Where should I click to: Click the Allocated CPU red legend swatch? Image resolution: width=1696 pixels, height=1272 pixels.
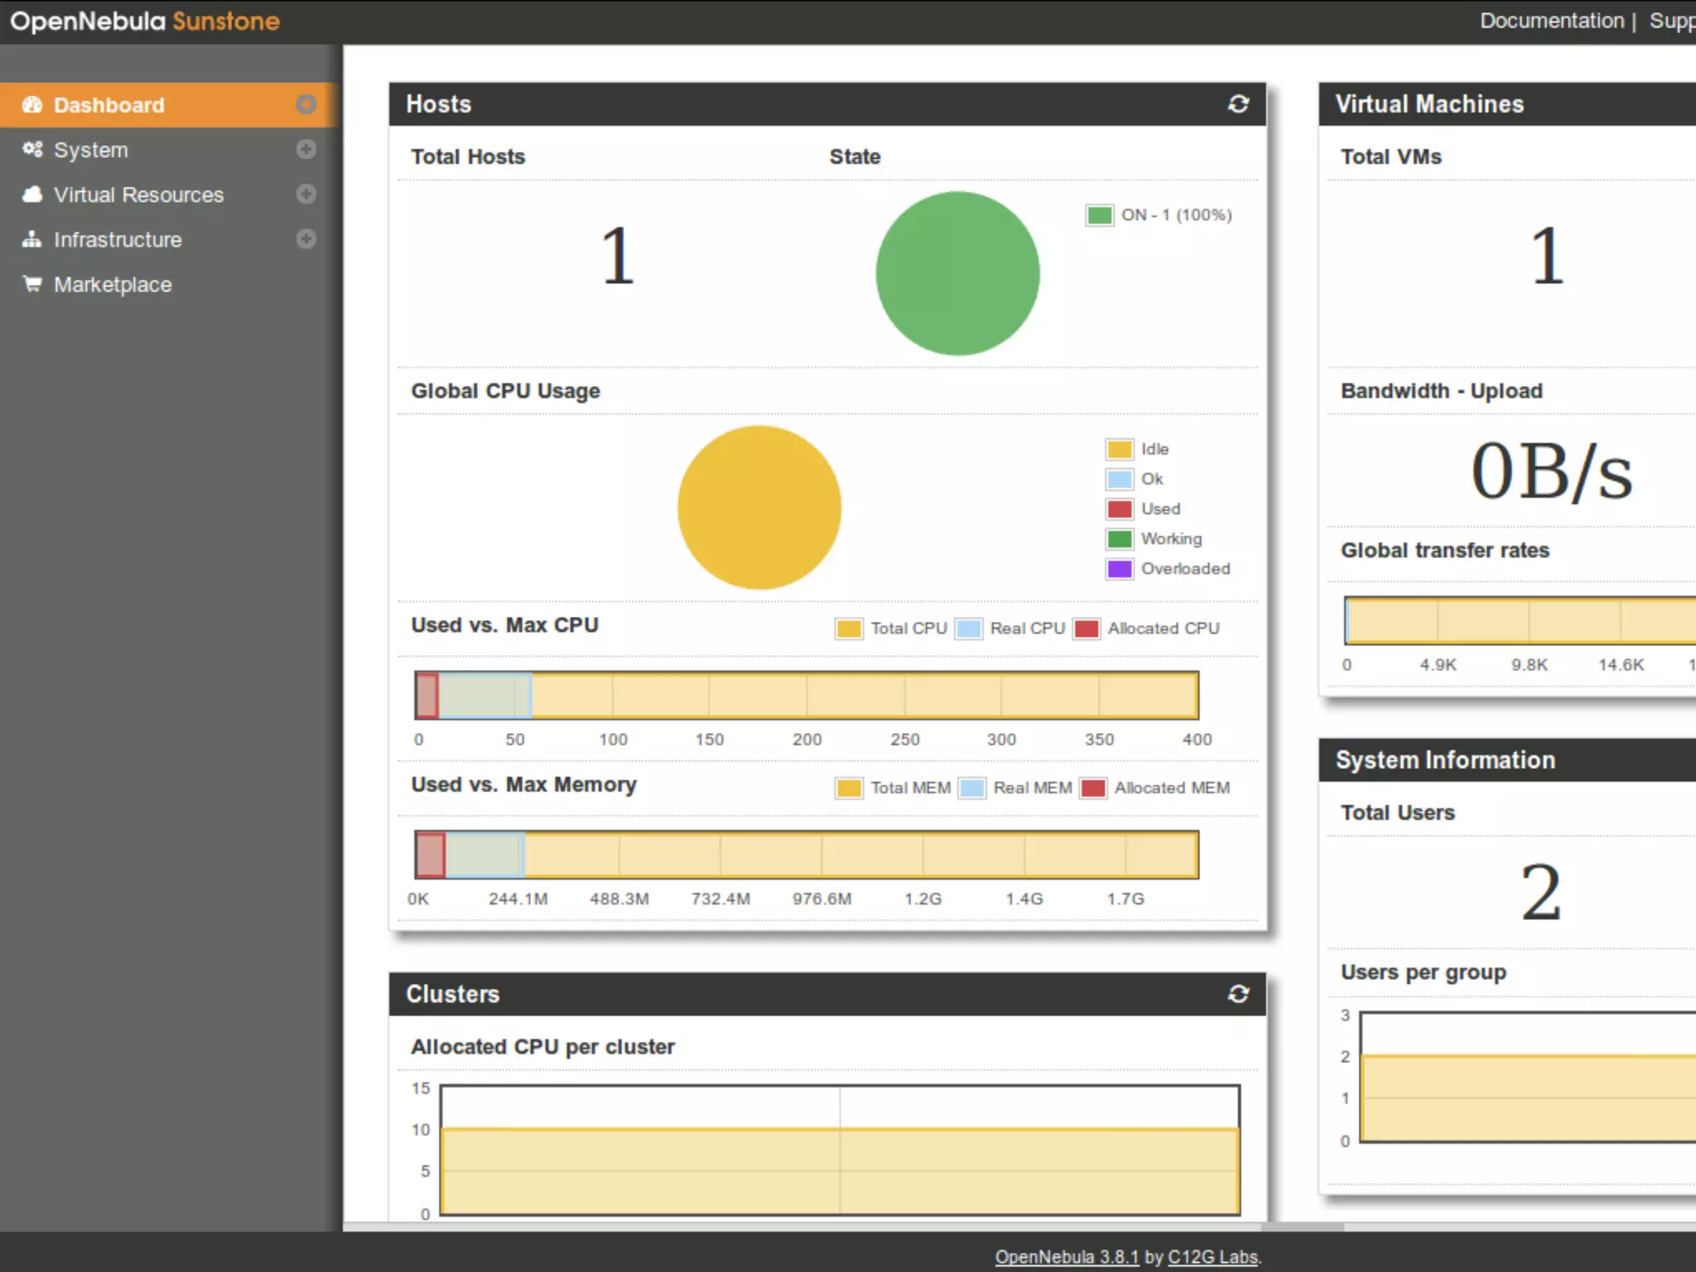coord(1086,629)
